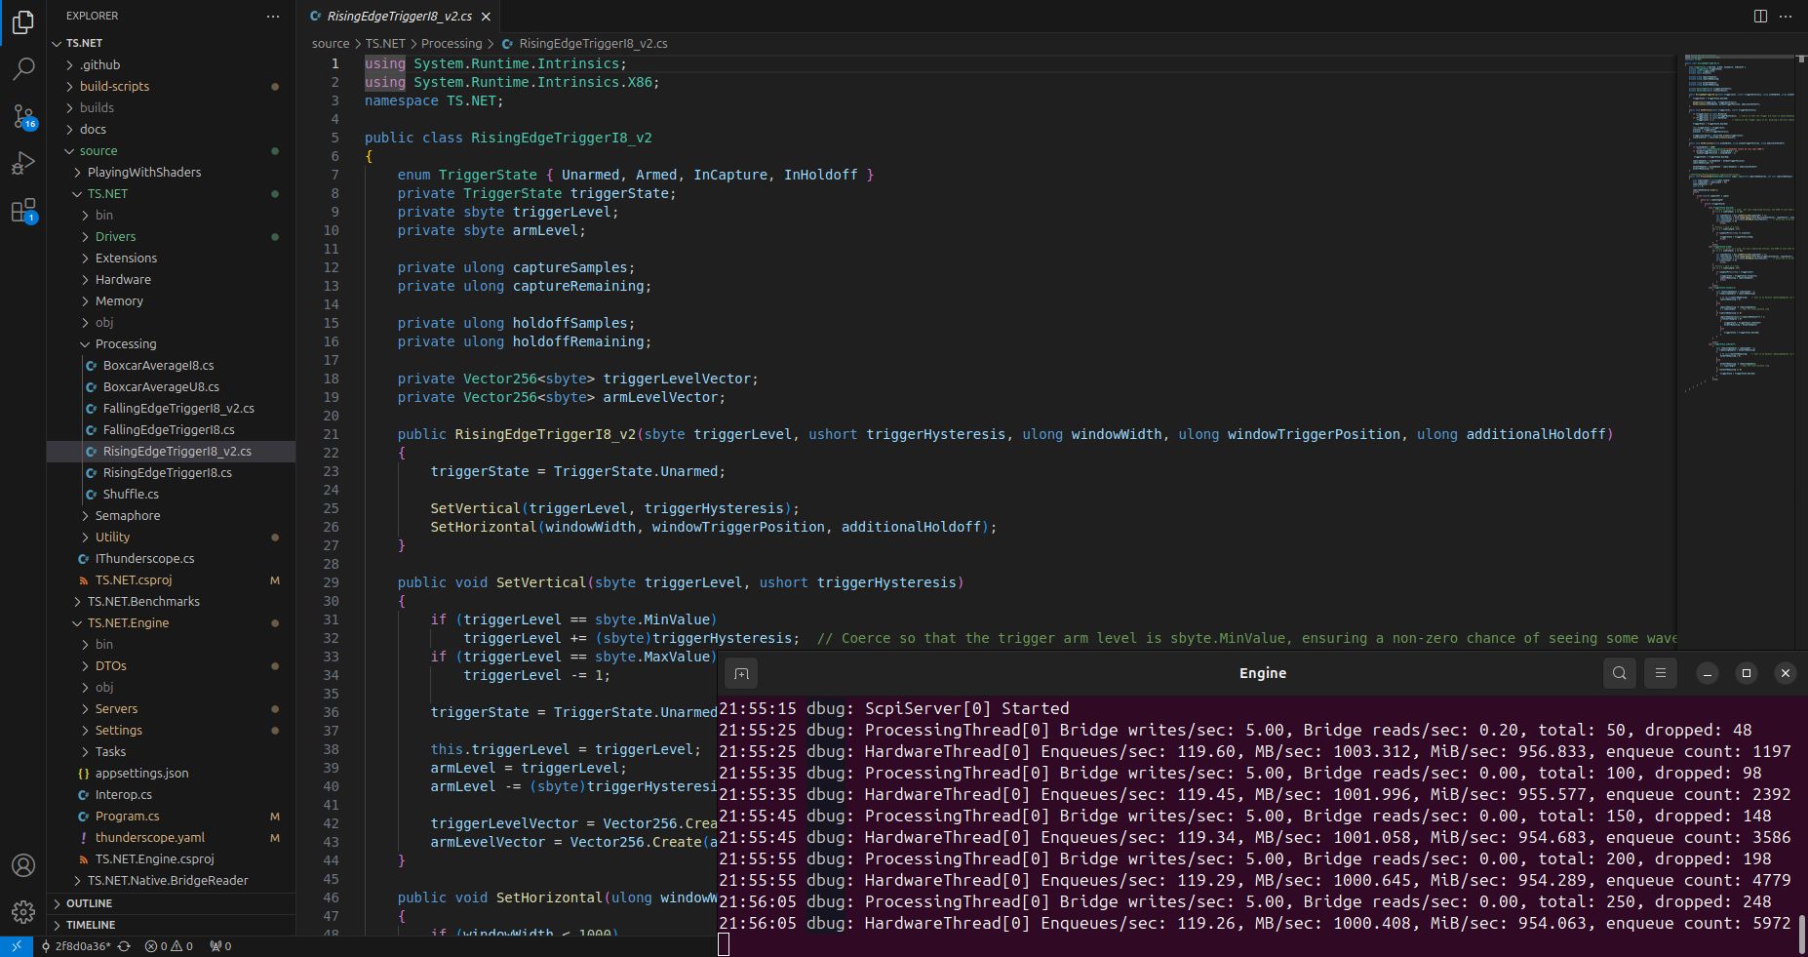1808x957 pixels.
Task: Click the Accounts icon in activity bar
Action: pyautogui.click(x=23, y=865)
